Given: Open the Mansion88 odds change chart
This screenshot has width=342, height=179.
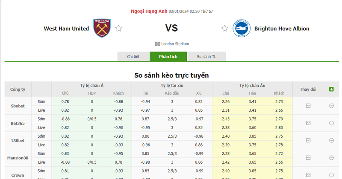Looking at the screenshot, I should click(x=308, y=158).
